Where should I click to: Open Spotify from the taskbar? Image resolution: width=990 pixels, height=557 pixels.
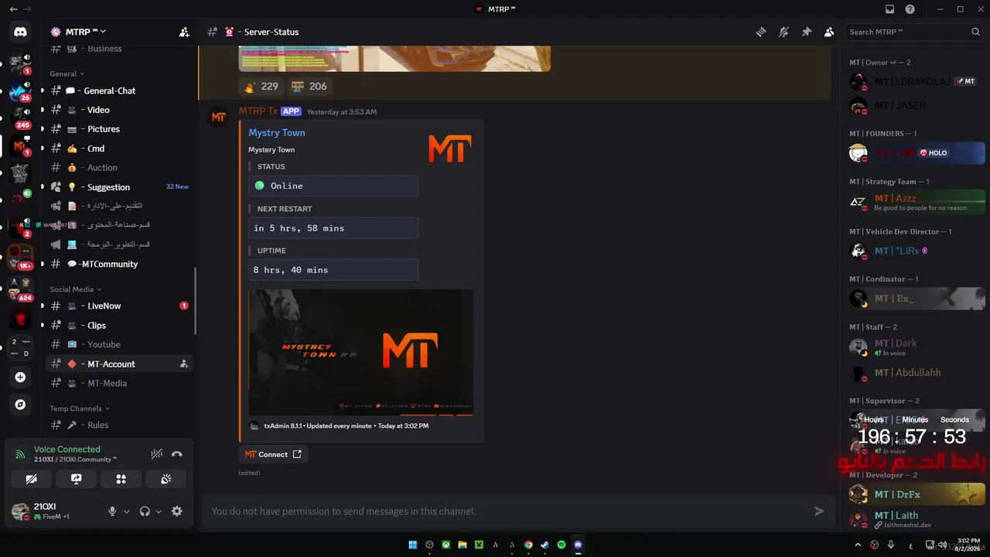562,545
